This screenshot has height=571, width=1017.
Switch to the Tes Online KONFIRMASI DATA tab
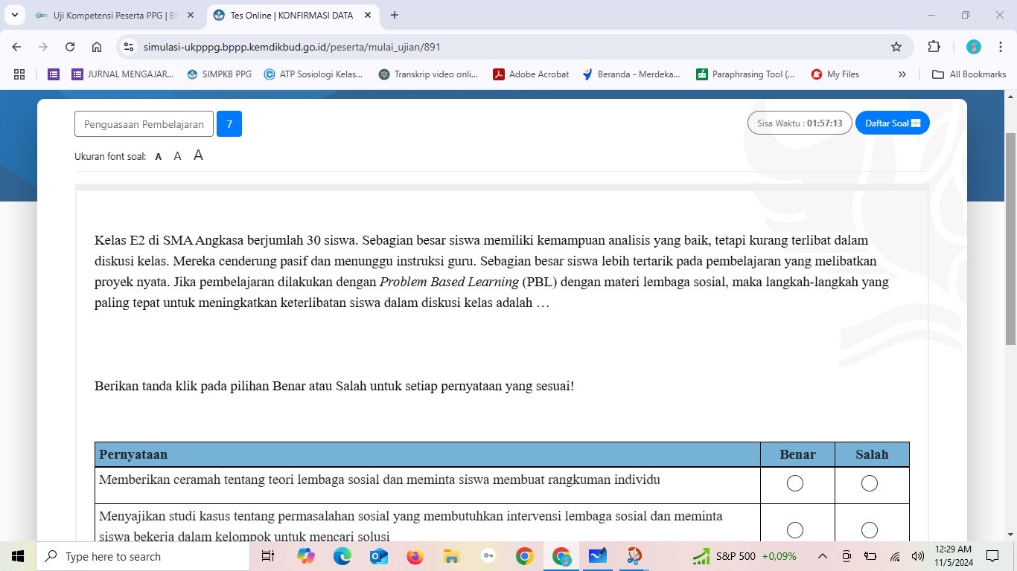tap(290, 15)
